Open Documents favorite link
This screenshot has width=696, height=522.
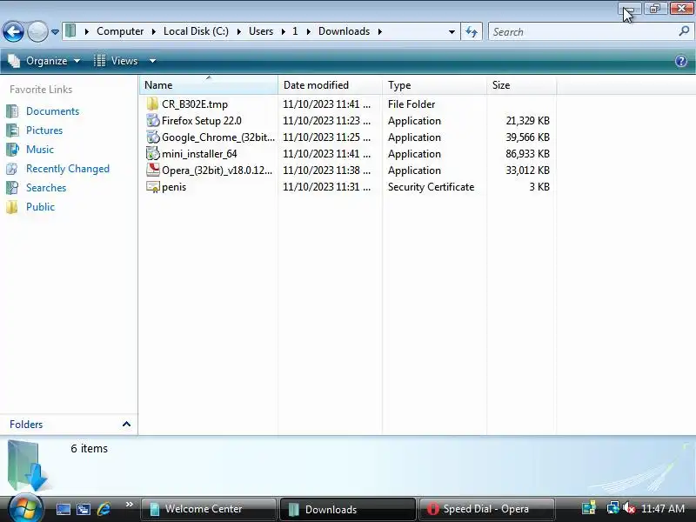pos(52,111)
